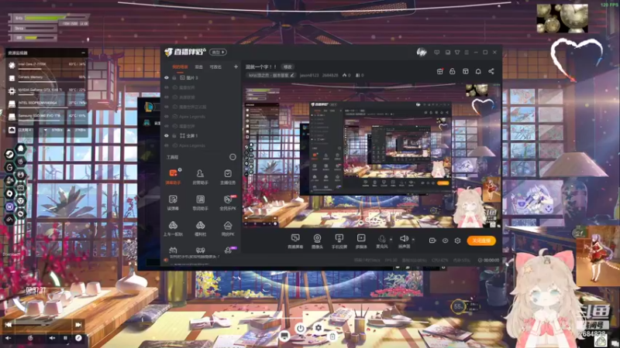Click the live preview canvas
This screenshot has height=348, width=620.
tap(372, 155)
